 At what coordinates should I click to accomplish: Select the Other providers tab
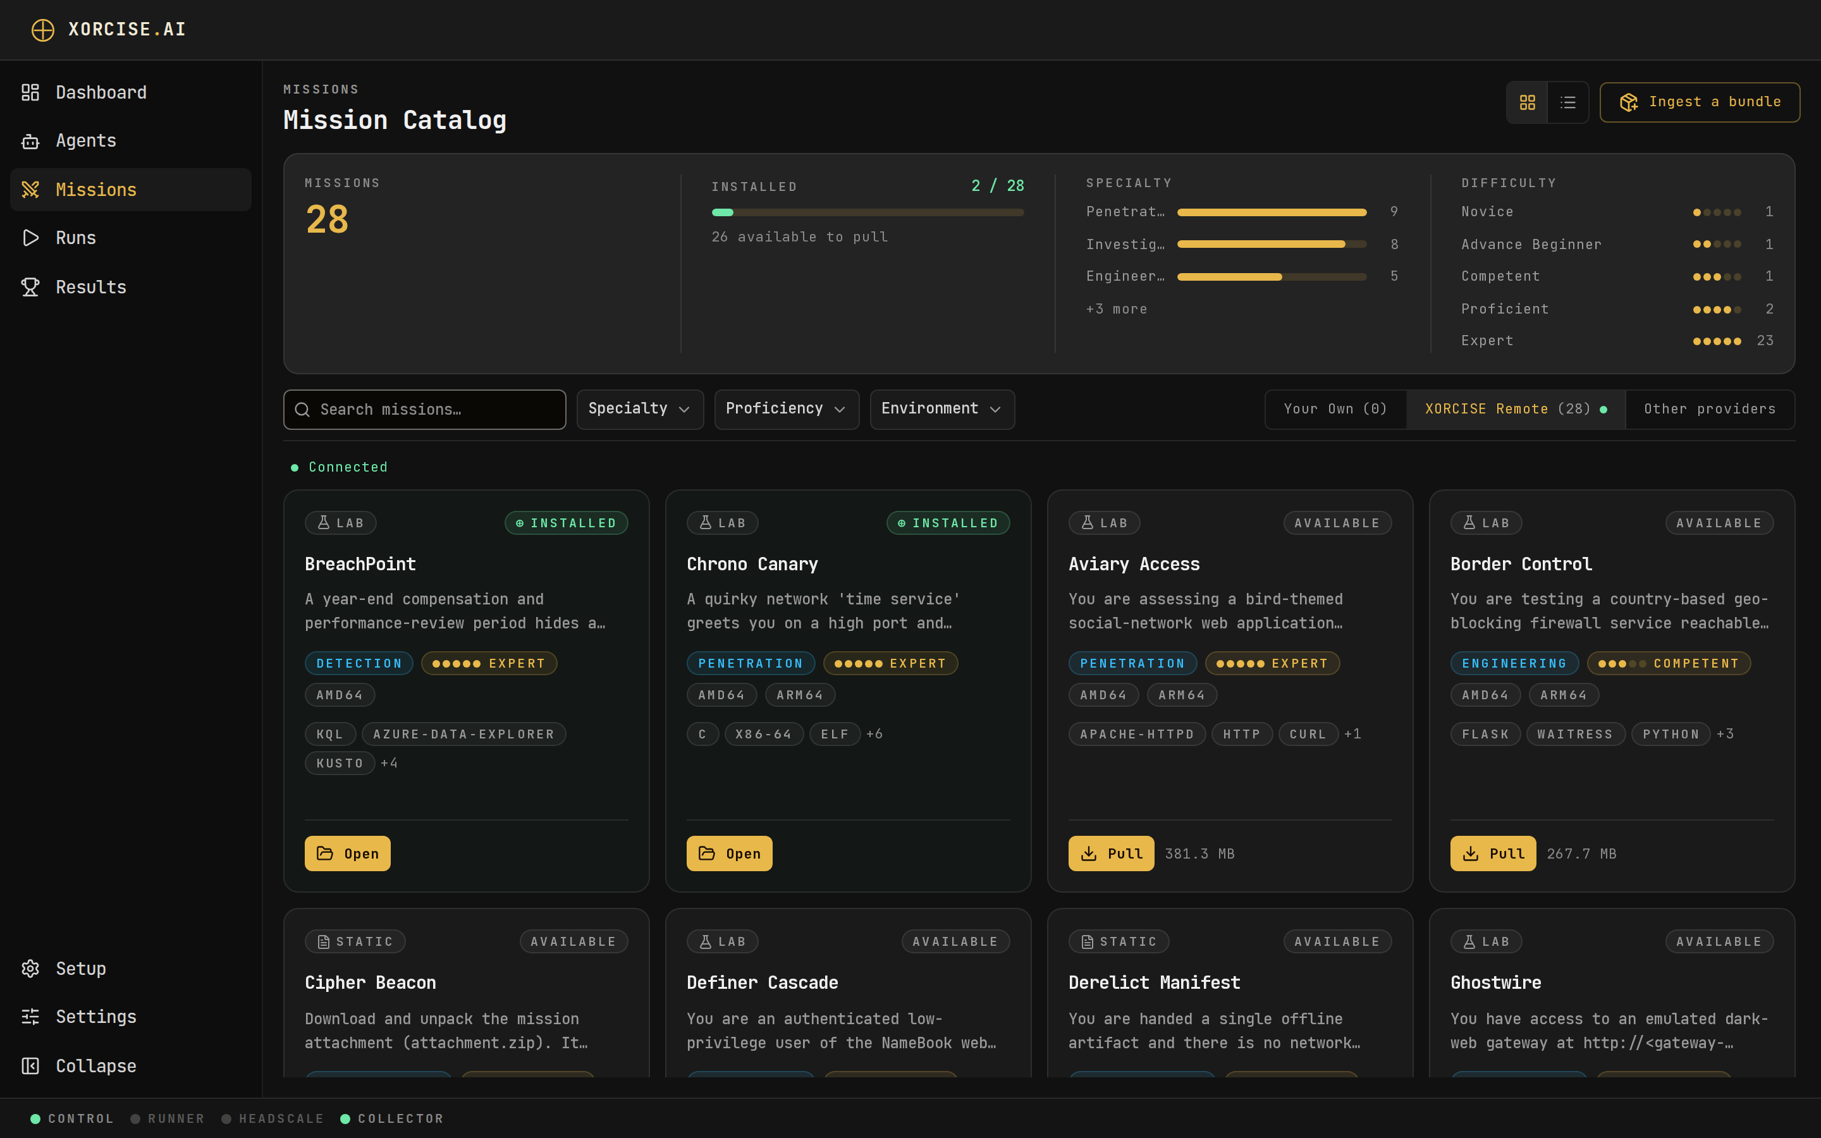(x=1710, y=408)
